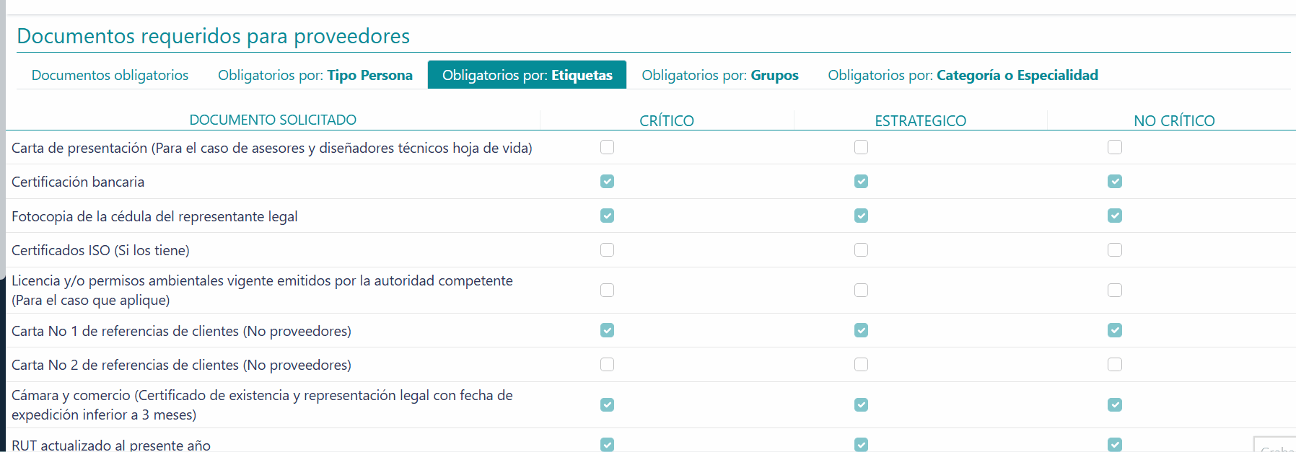Go to Obligatorios por: Categoría o Especialidad tab

963,75
